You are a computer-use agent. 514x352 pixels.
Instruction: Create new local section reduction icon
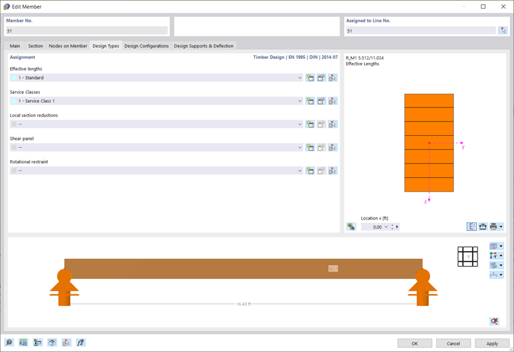310,124
